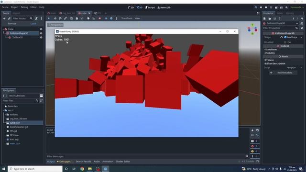Open the Forward+ renderer dropdown

click(x=297, y=8)
